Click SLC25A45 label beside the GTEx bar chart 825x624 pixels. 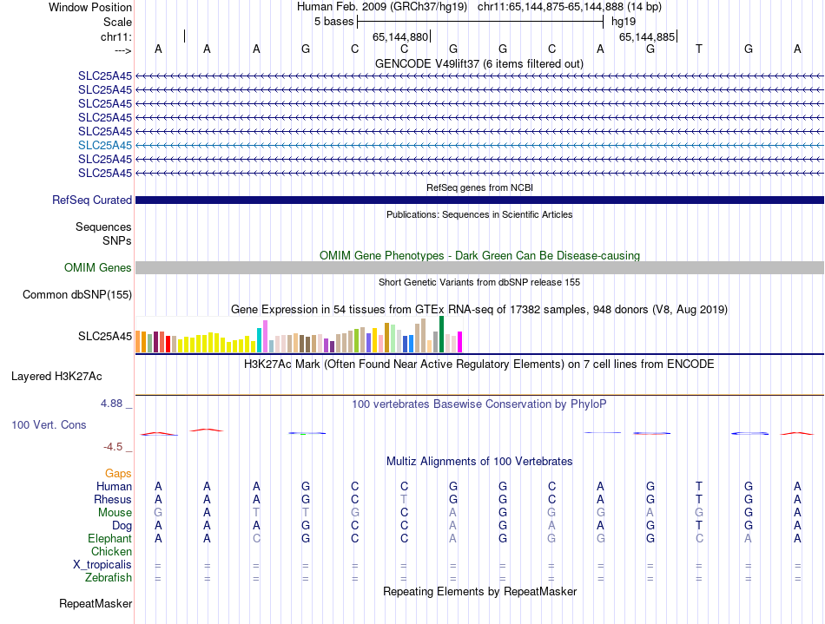coord(105,336)
